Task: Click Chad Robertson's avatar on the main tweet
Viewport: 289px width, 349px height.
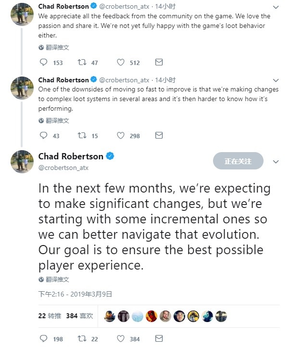Action: point(22,162)
